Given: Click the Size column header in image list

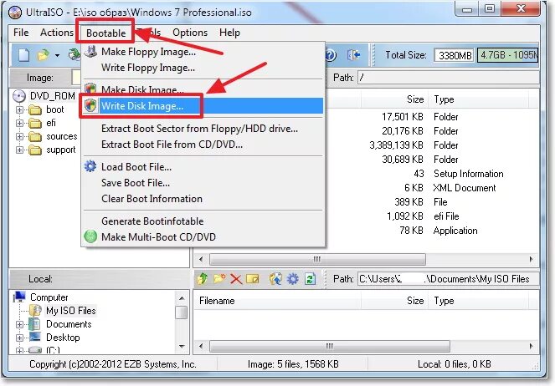Looking at the screenshot, I should (x=394, y=99).
